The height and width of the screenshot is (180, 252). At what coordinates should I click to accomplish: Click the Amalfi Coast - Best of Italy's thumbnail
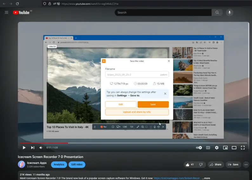point(182,102)
